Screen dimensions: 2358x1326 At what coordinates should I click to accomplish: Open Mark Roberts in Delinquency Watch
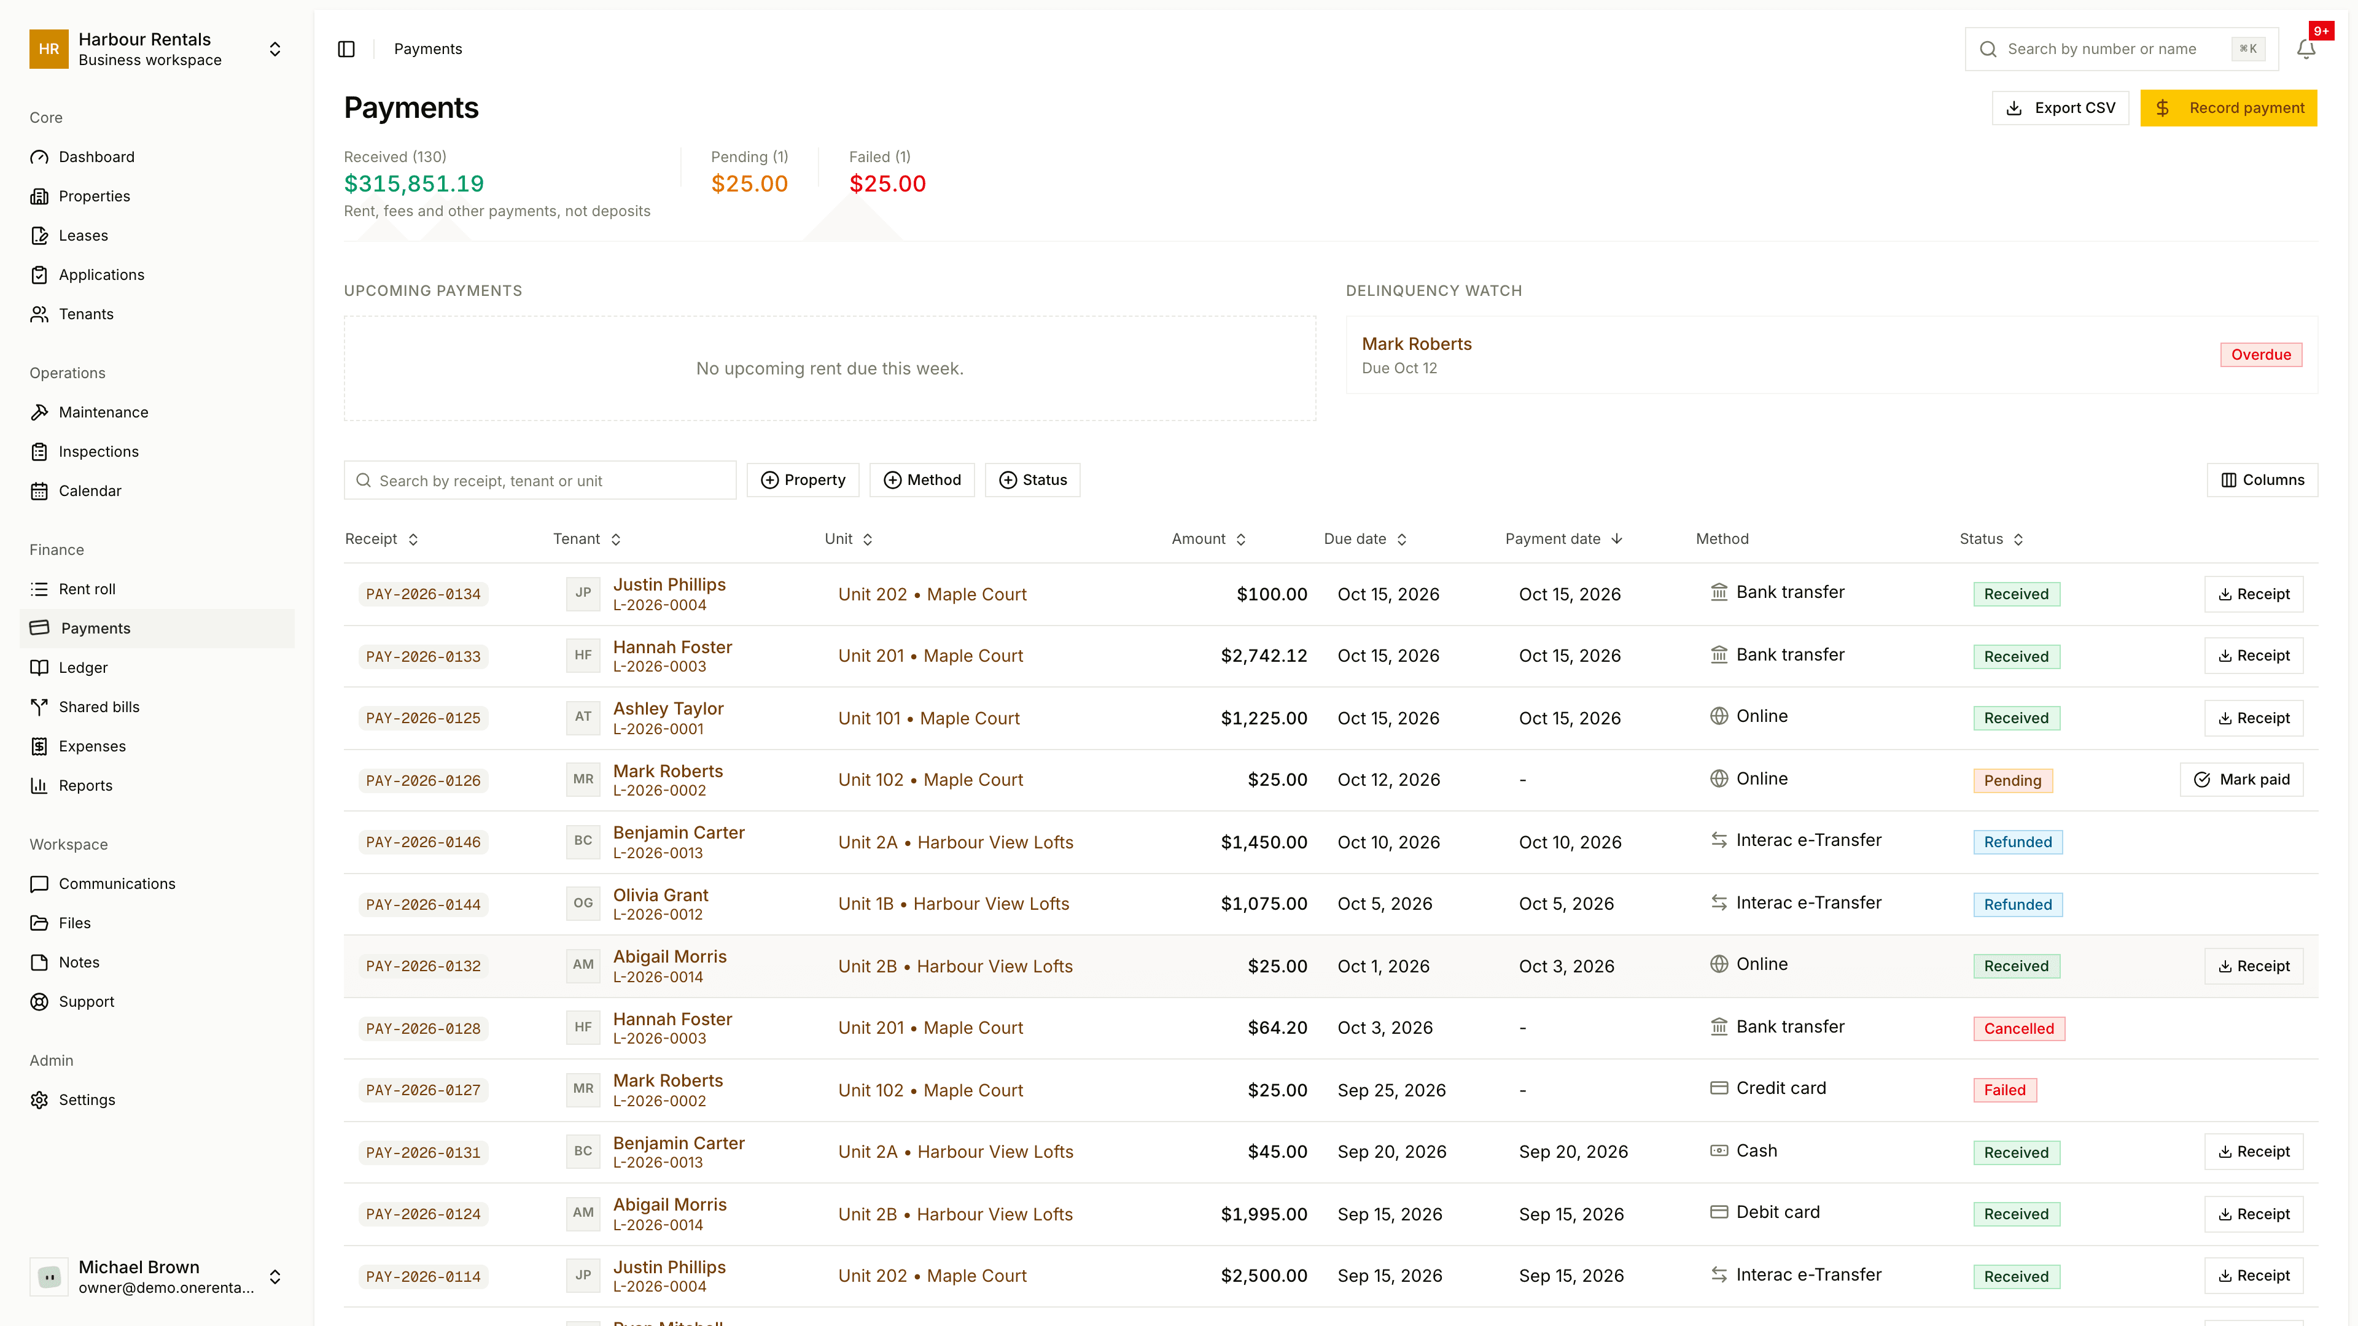[x=1416, y=344]
